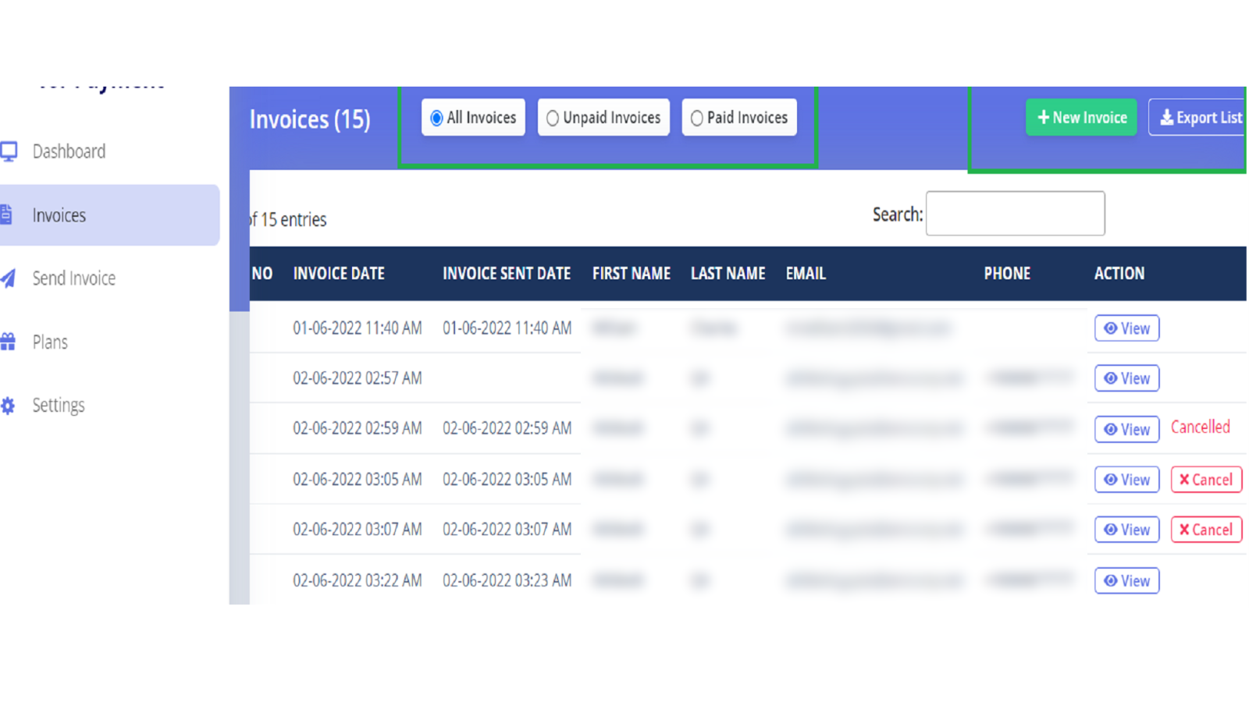Viewport: 1249px width, 702px height.
Task: Click the plus icon on New Invoice
Action: pyautogui.click(x=1044, y=117)
